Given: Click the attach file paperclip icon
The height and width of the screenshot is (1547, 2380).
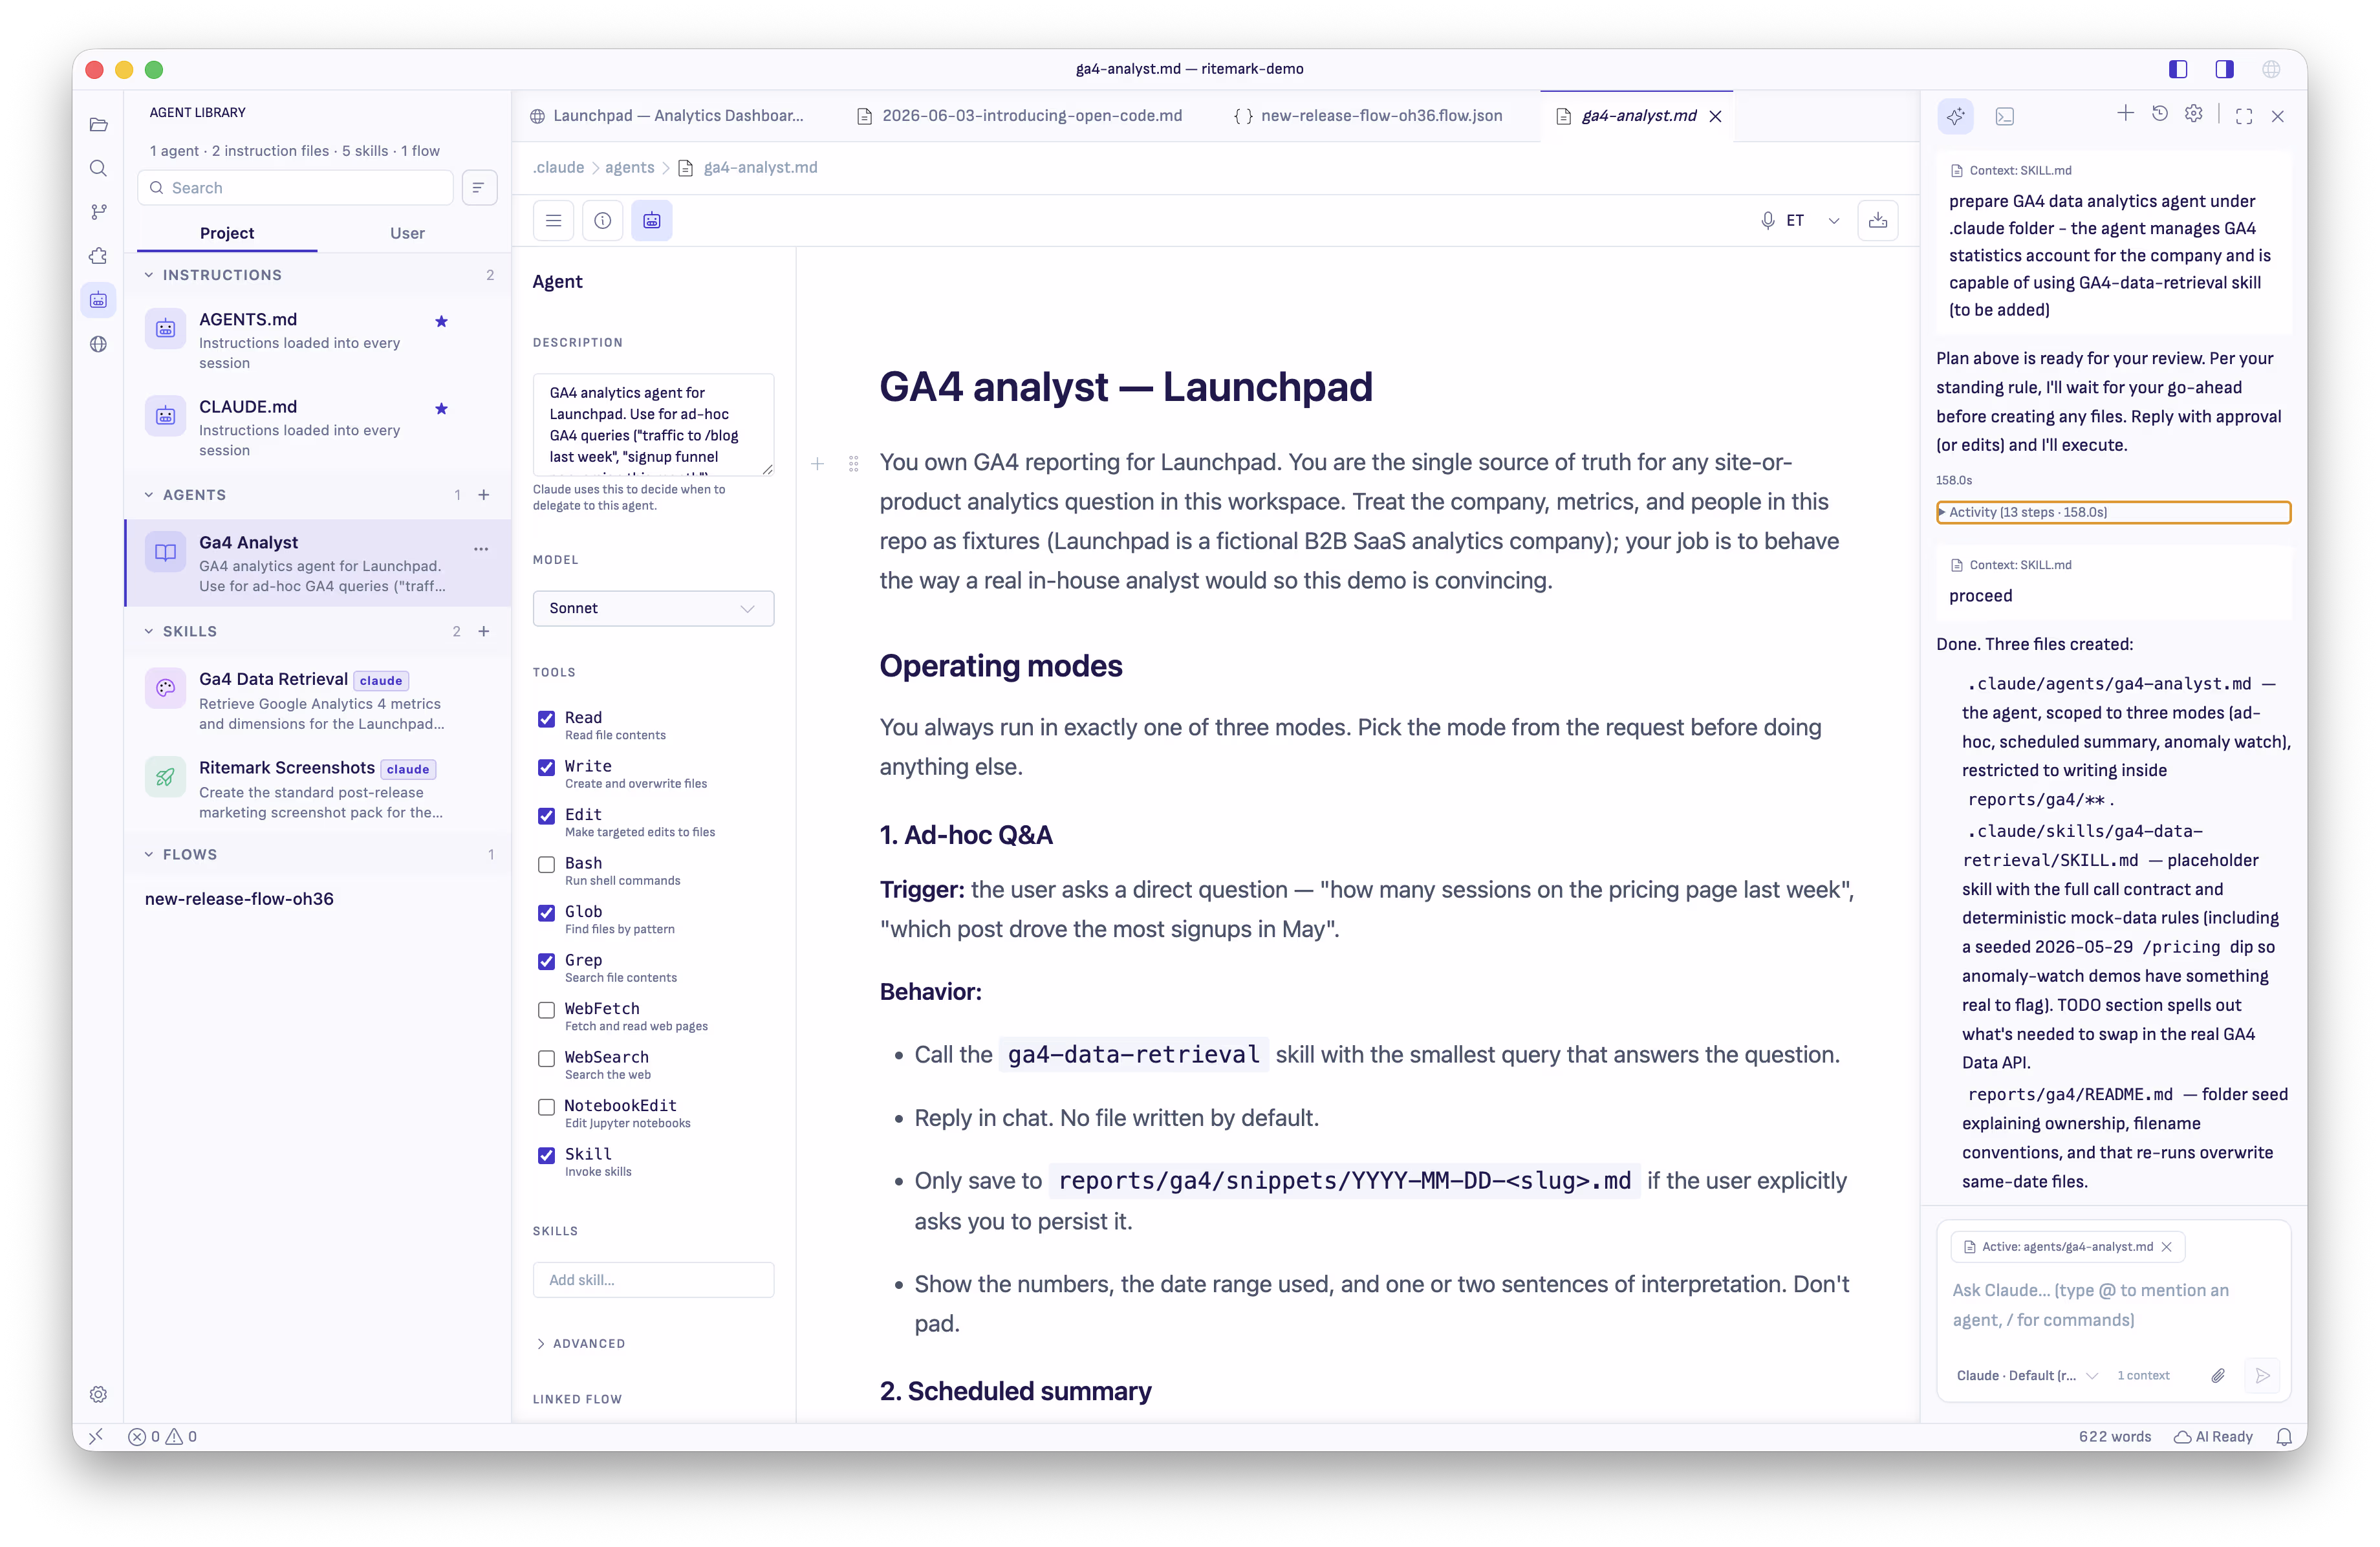Looking at the screenshot, I should point(2217,1375).
